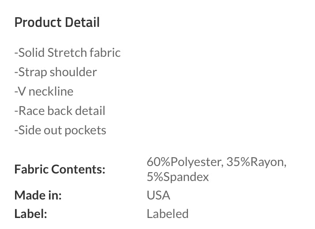Click the Product Detail heading
Screen dimensions: 315x229
coord(57,22)
